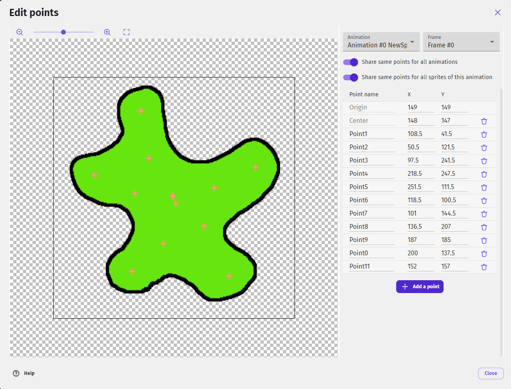Close the Edit points dialog with X
Image resolution: width=511 pixels, height=389 pixels.
497,12
